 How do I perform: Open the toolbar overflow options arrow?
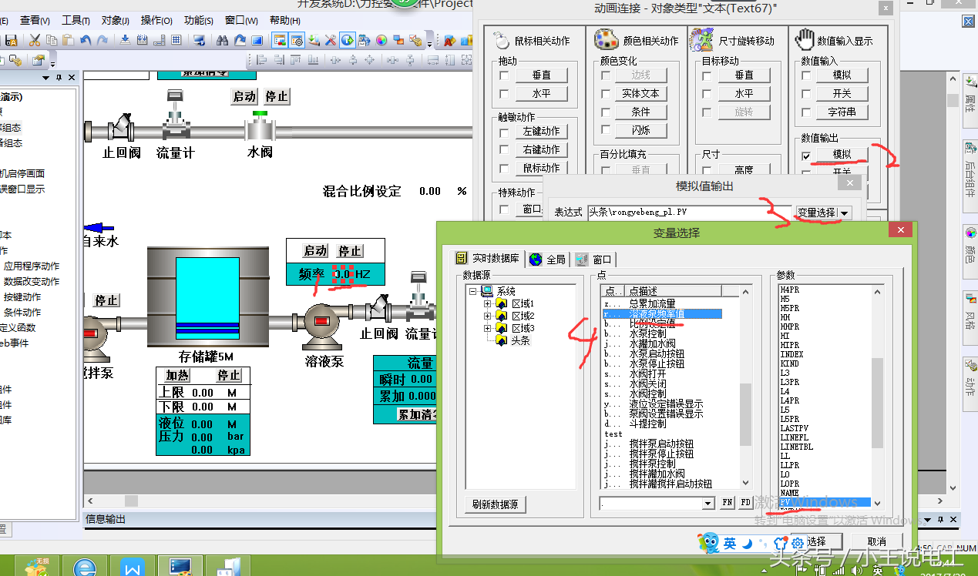click(x=429, y=45)
